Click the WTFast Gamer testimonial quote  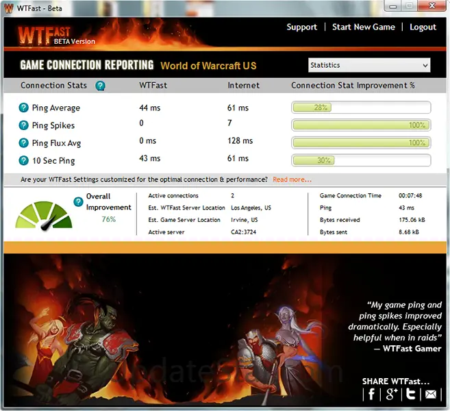(395, 327)
